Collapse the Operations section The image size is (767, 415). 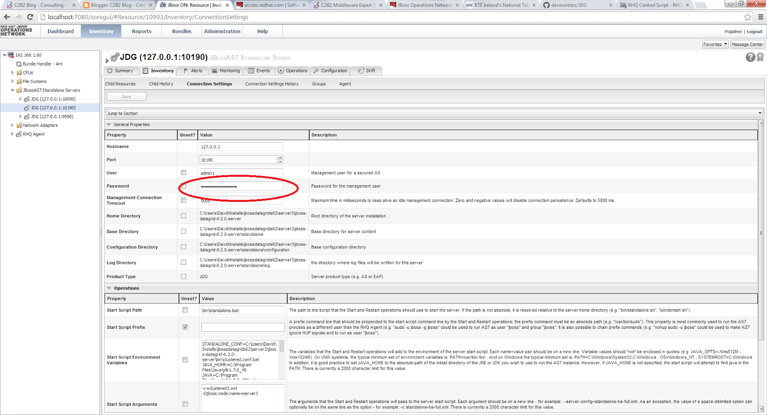click(109, 288)
